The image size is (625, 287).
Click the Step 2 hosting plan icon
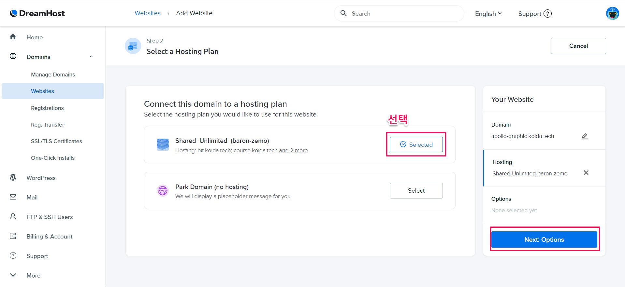coord(133,46)
